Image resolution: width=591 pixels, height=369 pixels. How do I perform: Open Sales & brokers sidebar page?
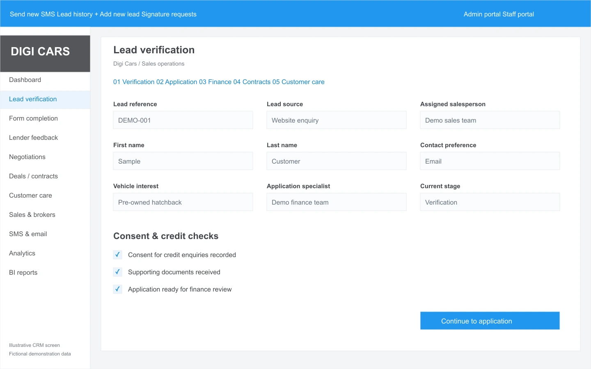click(45, 215)
